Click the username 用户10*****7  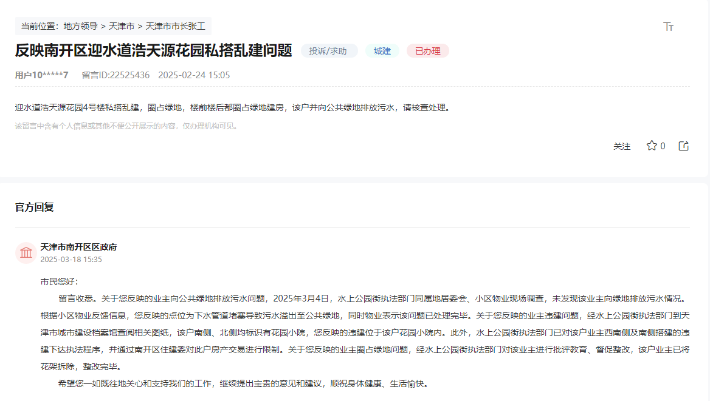41,75
